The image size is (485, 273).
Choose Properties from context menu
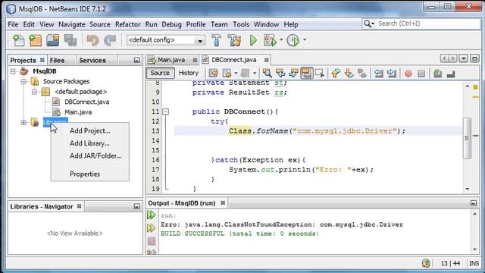pos(90,174)
